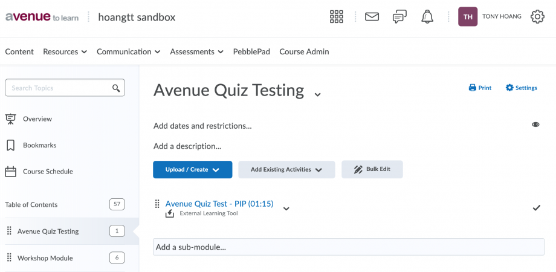Expand the Add Existing Activities dropdown
Screen dimensions: 556x272
pyautogui.click(x=286, y=169)
